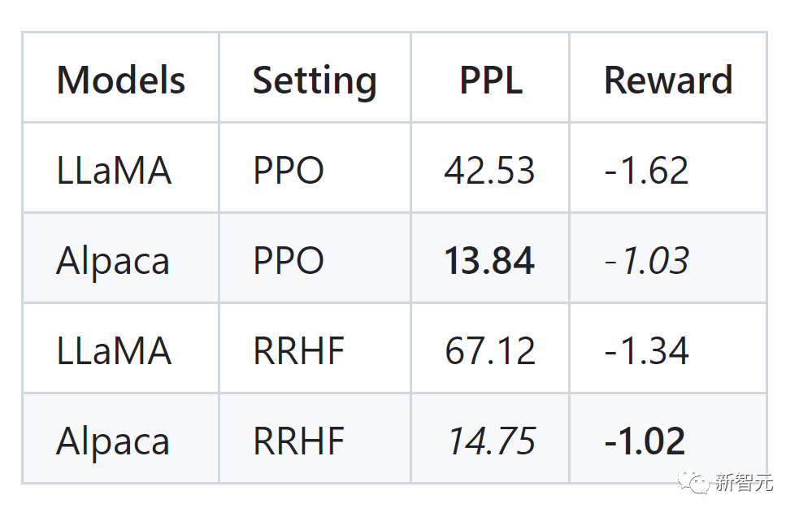Select the Alpaca cell in RRHF row
Image resolution: width=799 pixels, height=517 pixels.
tap(113, 441)
